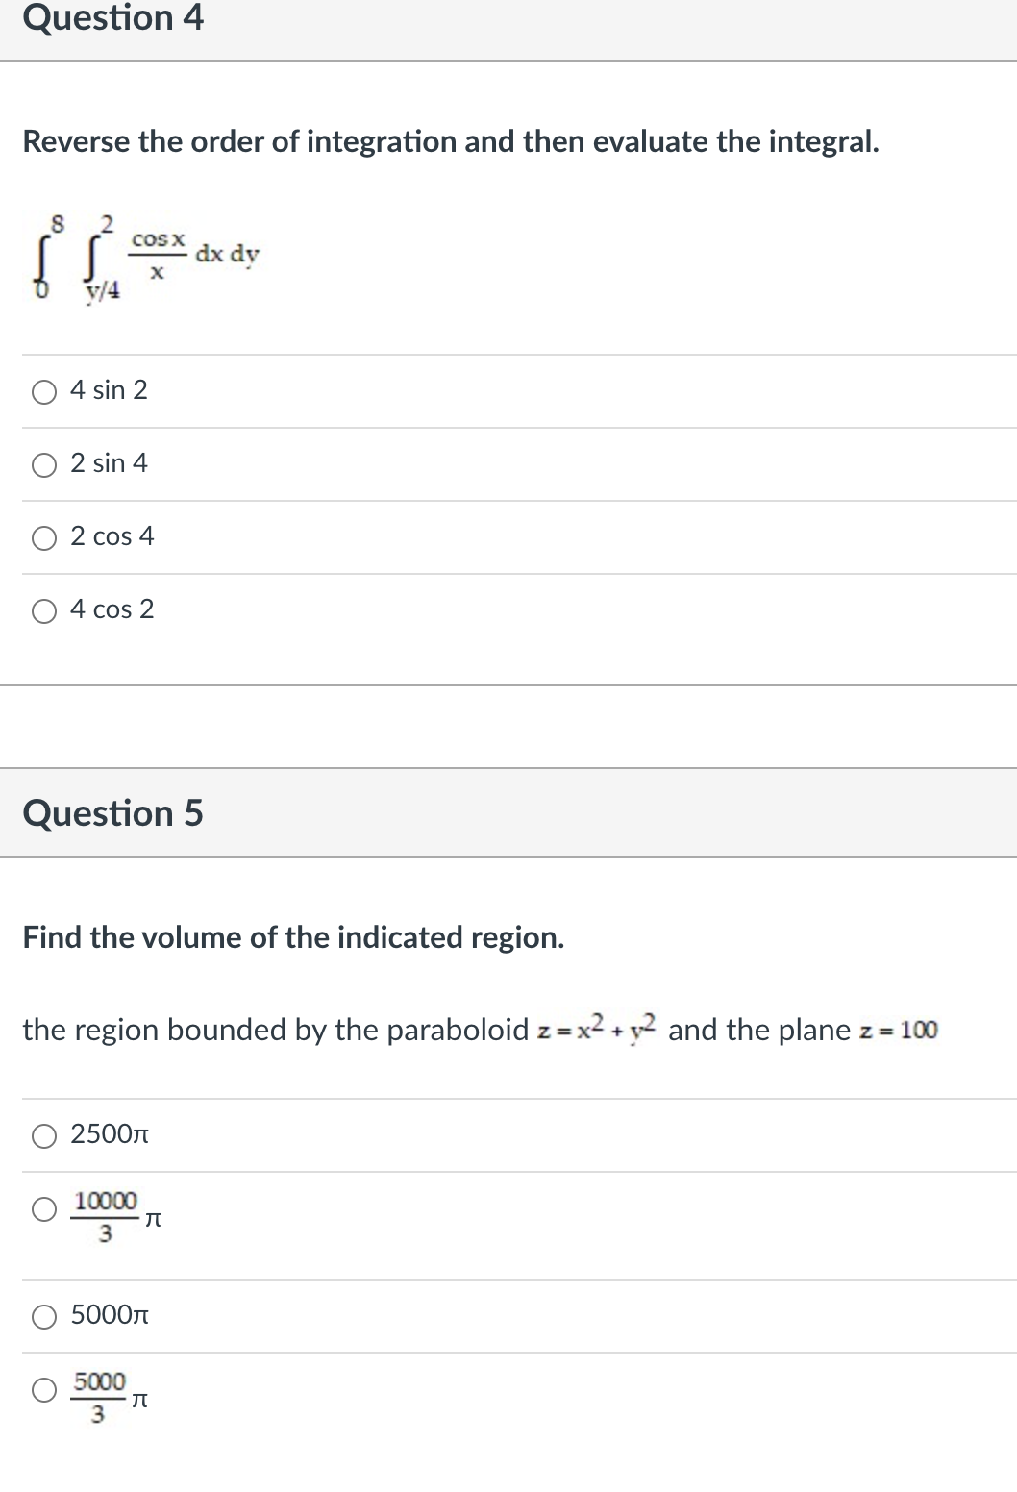Choose the 5000/3 π answer option
The height and width of the screenshot is (1492, 1017).
(44, 1389)
